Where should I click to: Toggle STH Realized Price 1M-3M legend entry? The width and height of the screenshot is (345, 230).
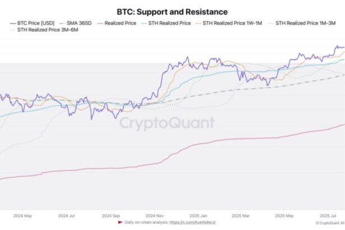[305, 23]
